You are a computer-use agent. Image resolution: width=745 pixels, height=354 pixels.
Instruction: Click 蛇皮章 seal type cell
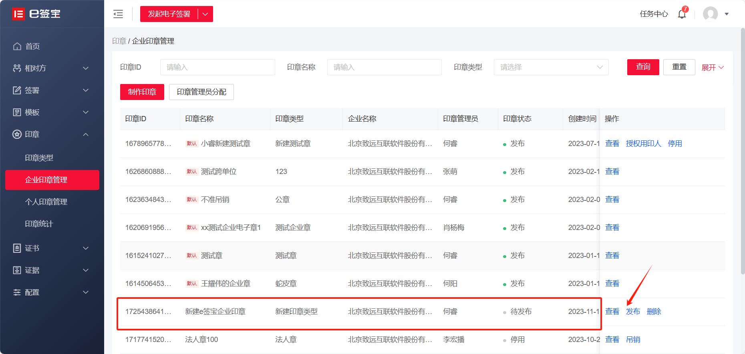[286, 284]
